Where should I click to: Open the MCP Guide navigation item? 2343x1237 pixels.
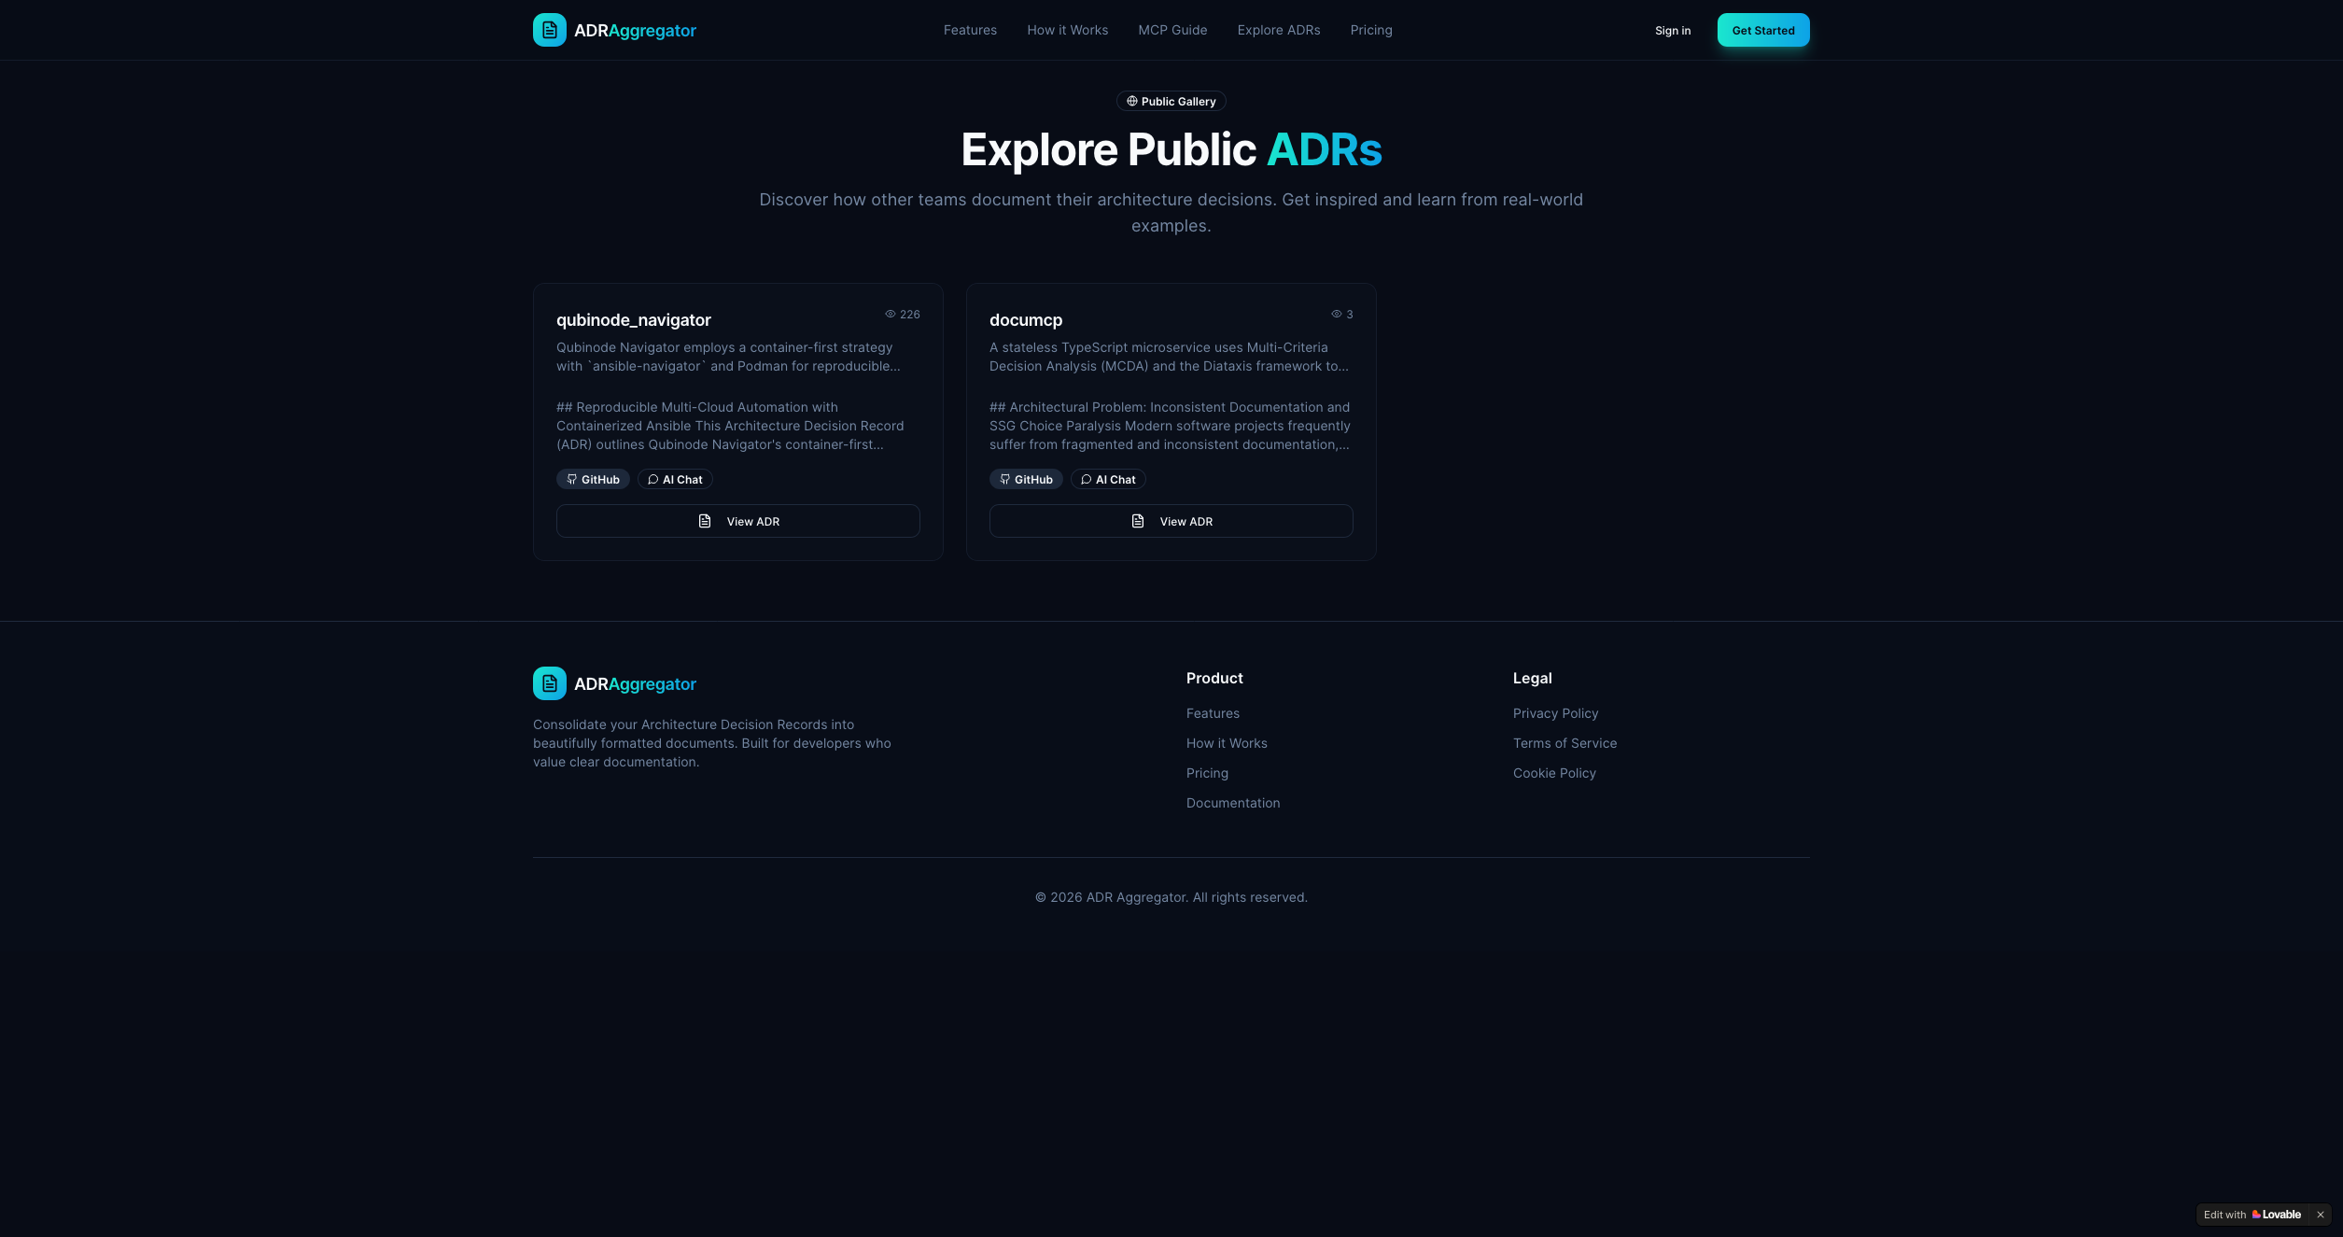pyautogui.click(x=1172, y=29)
